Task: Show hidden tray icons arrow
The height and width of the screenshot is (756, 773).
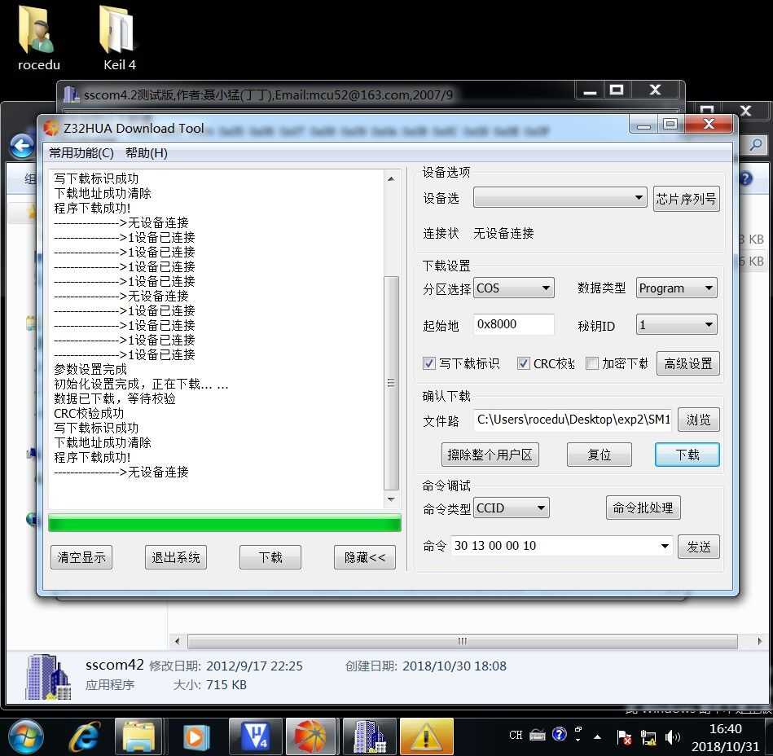Action: tap(598, 737)
